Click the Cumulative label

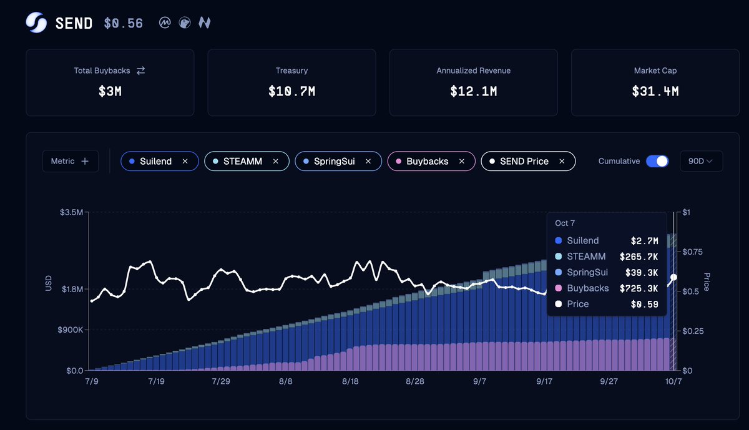point(619,161)
